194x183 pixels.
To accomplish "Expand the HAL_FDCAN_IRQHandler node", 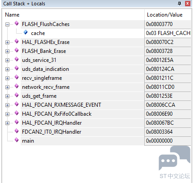I will tap(7, 123).
